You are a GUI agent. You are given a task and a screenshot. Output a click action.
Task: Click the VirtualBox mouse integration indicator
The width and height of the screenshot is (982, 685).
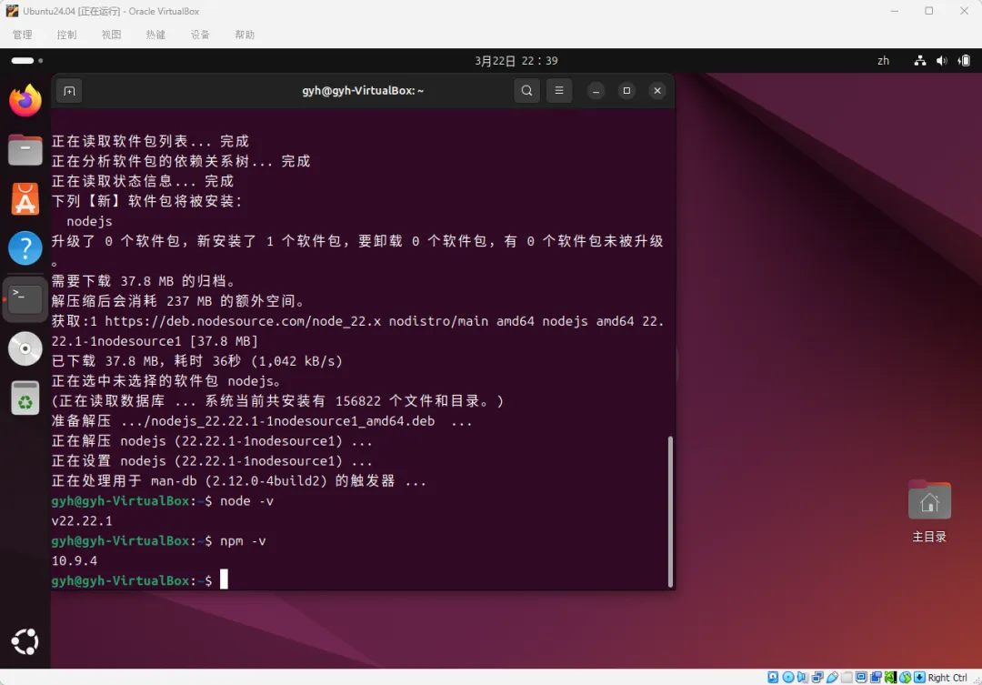coord(906,677)
